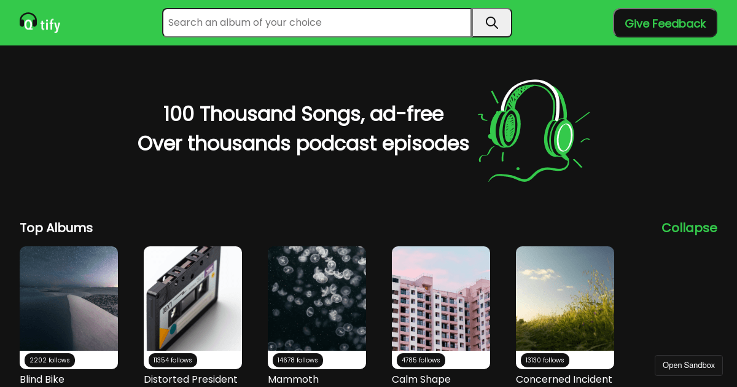Click the magnifying glass search icon
The width and height of the screenshot is (737, 387).
492,23
